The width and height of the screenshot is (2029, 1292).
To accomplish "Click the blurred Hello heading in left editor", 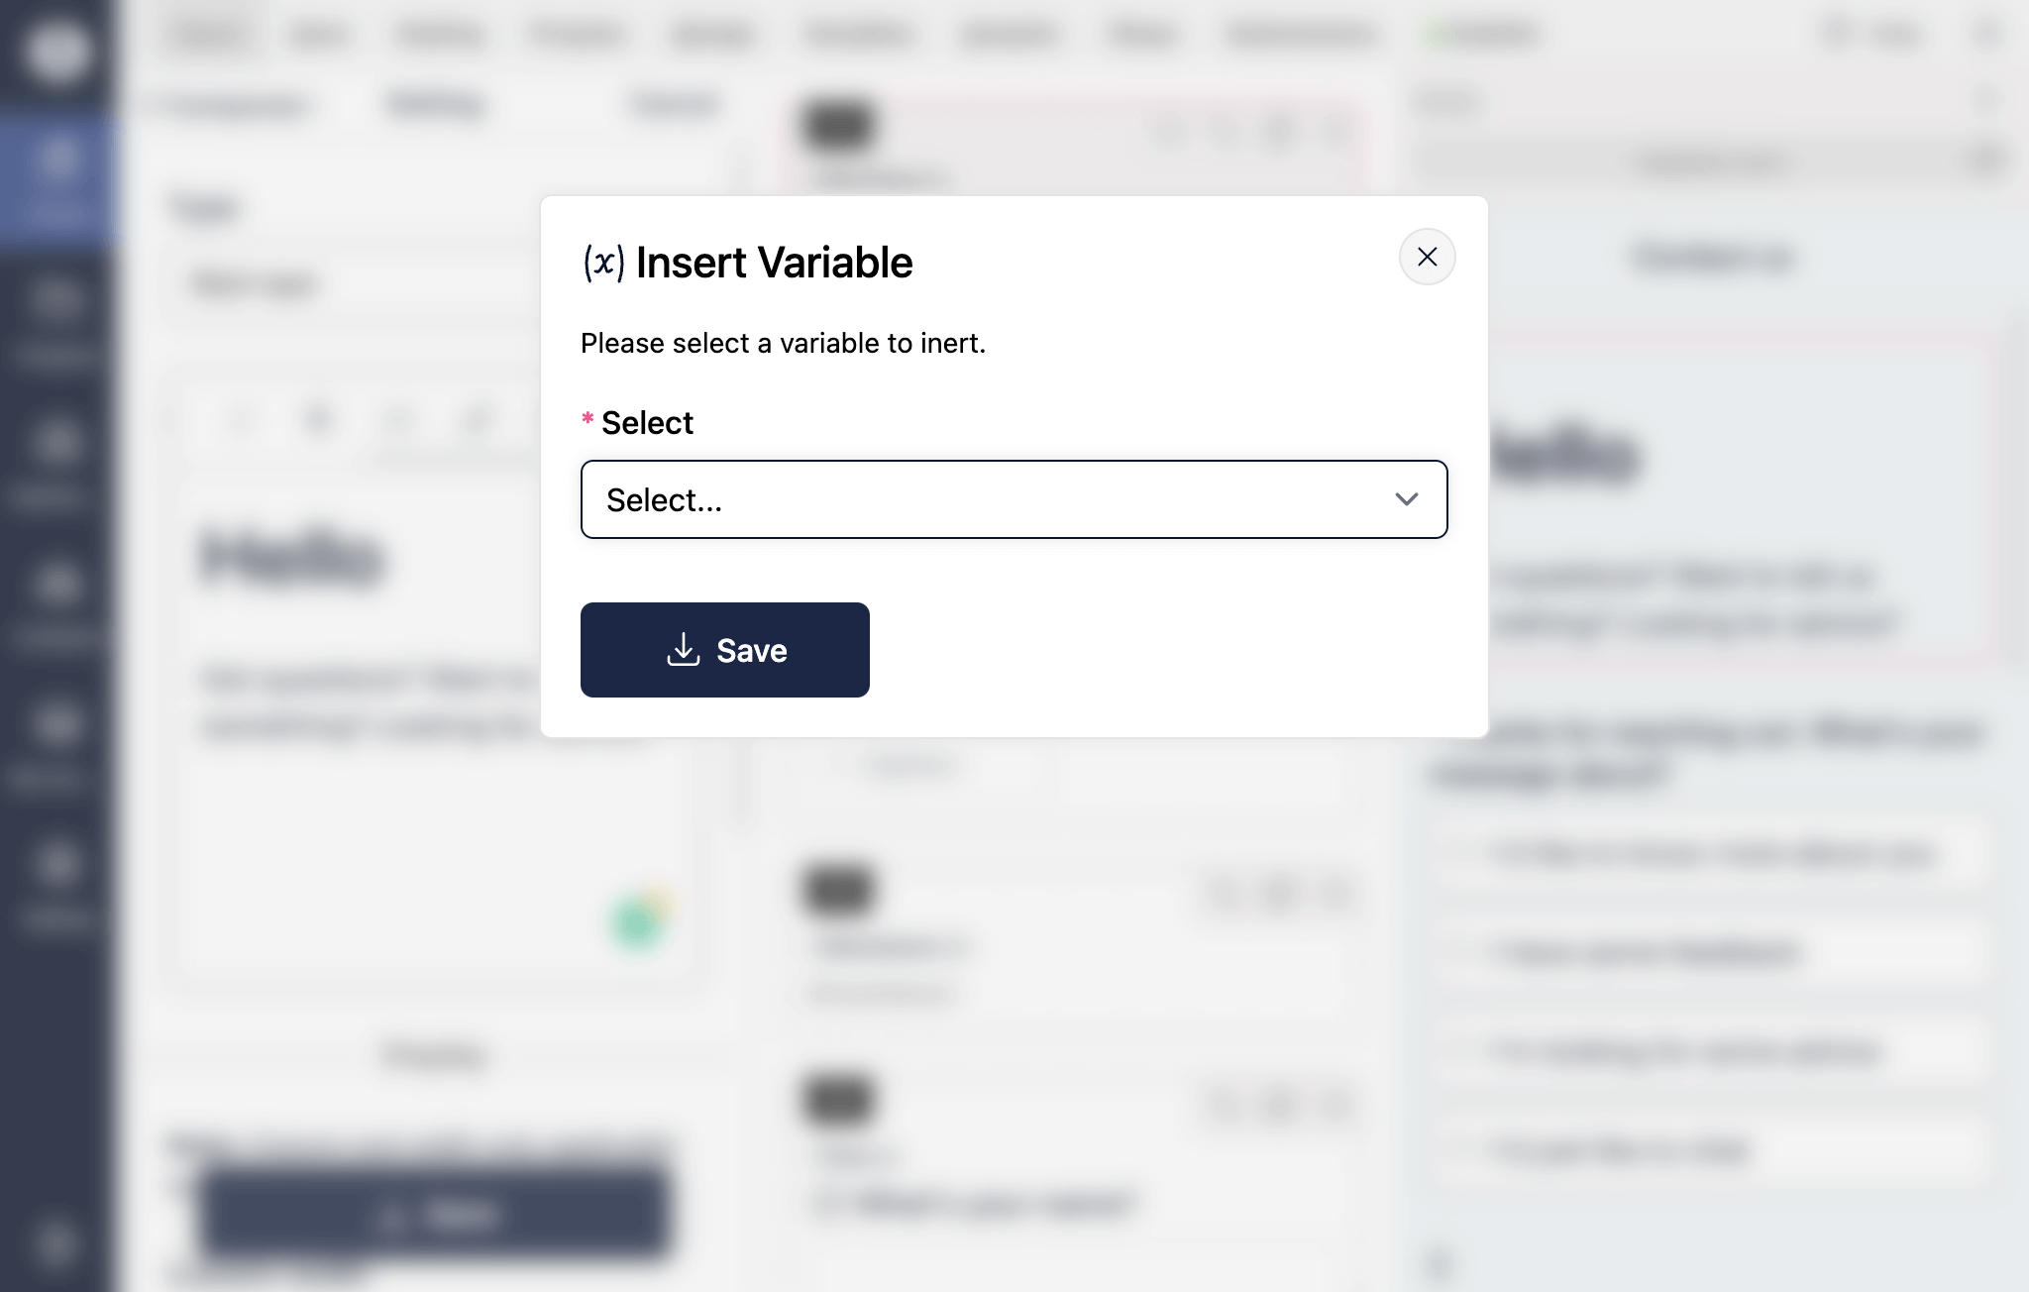I will (x=291, y=557).
